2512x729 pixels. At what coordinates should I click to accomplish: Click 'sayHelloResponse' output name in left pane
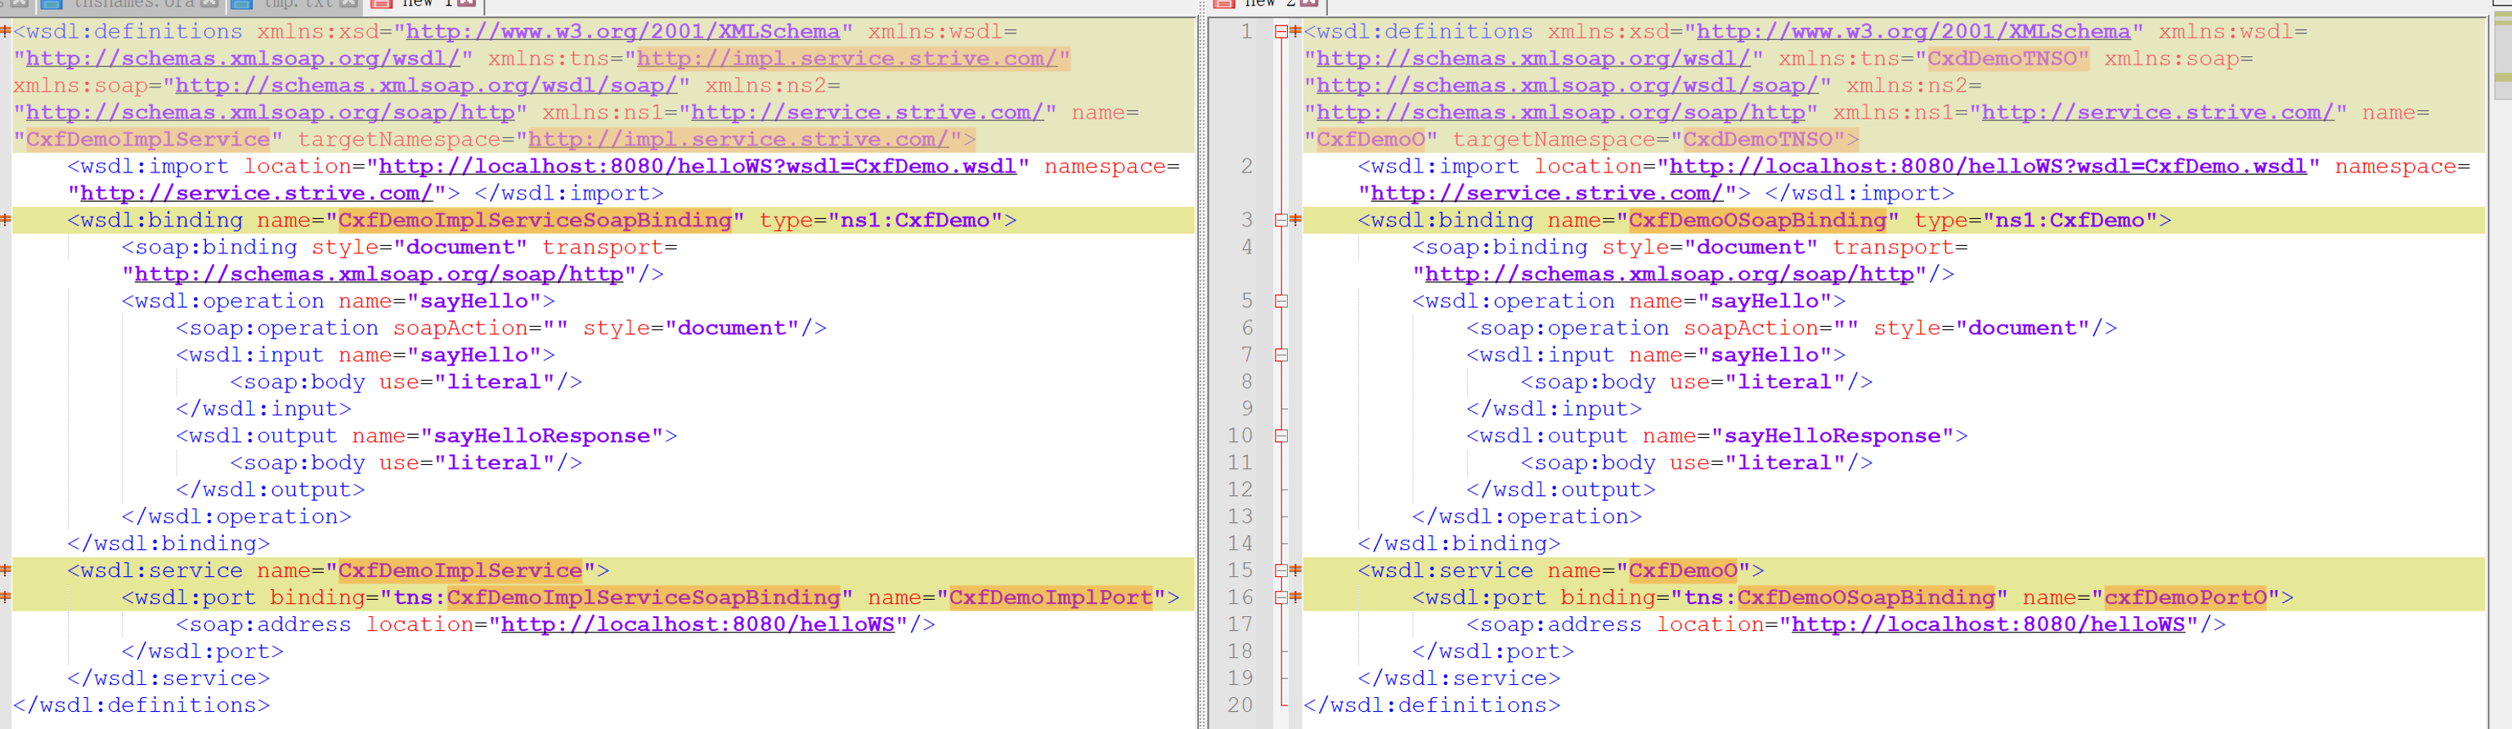[541, 436]
